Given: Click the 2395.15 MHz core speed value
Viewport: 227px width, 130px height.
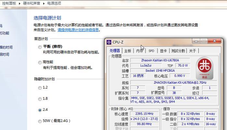Looking at the screenshot, I should click(144, 114).
